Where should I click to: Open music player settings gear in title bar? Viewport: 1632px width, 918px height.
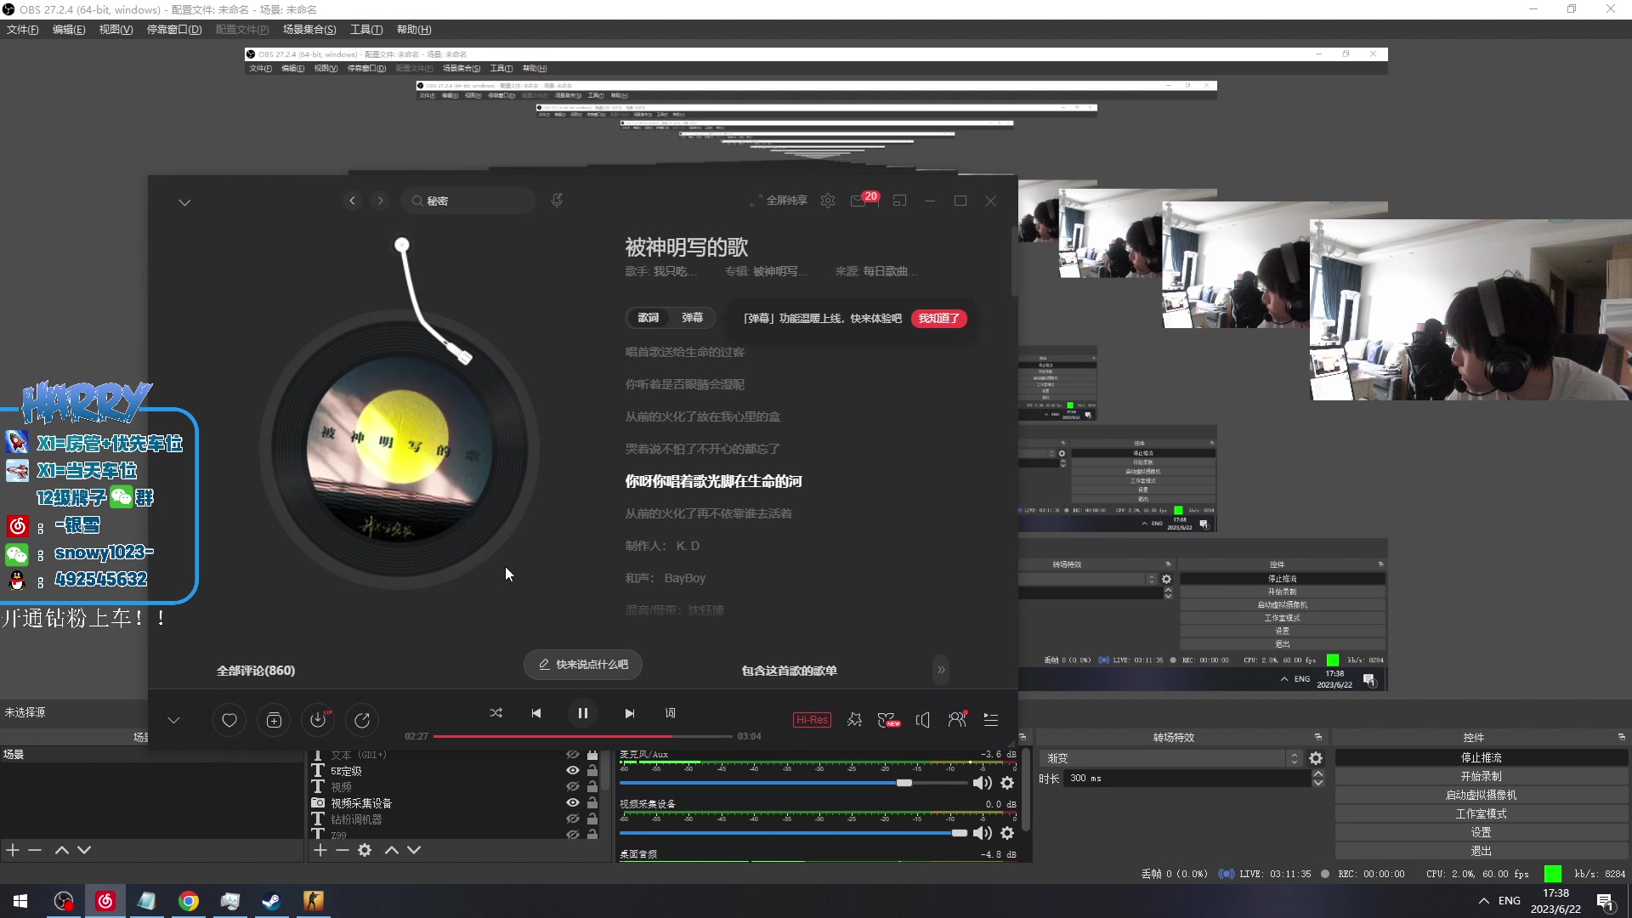point(828,201)
